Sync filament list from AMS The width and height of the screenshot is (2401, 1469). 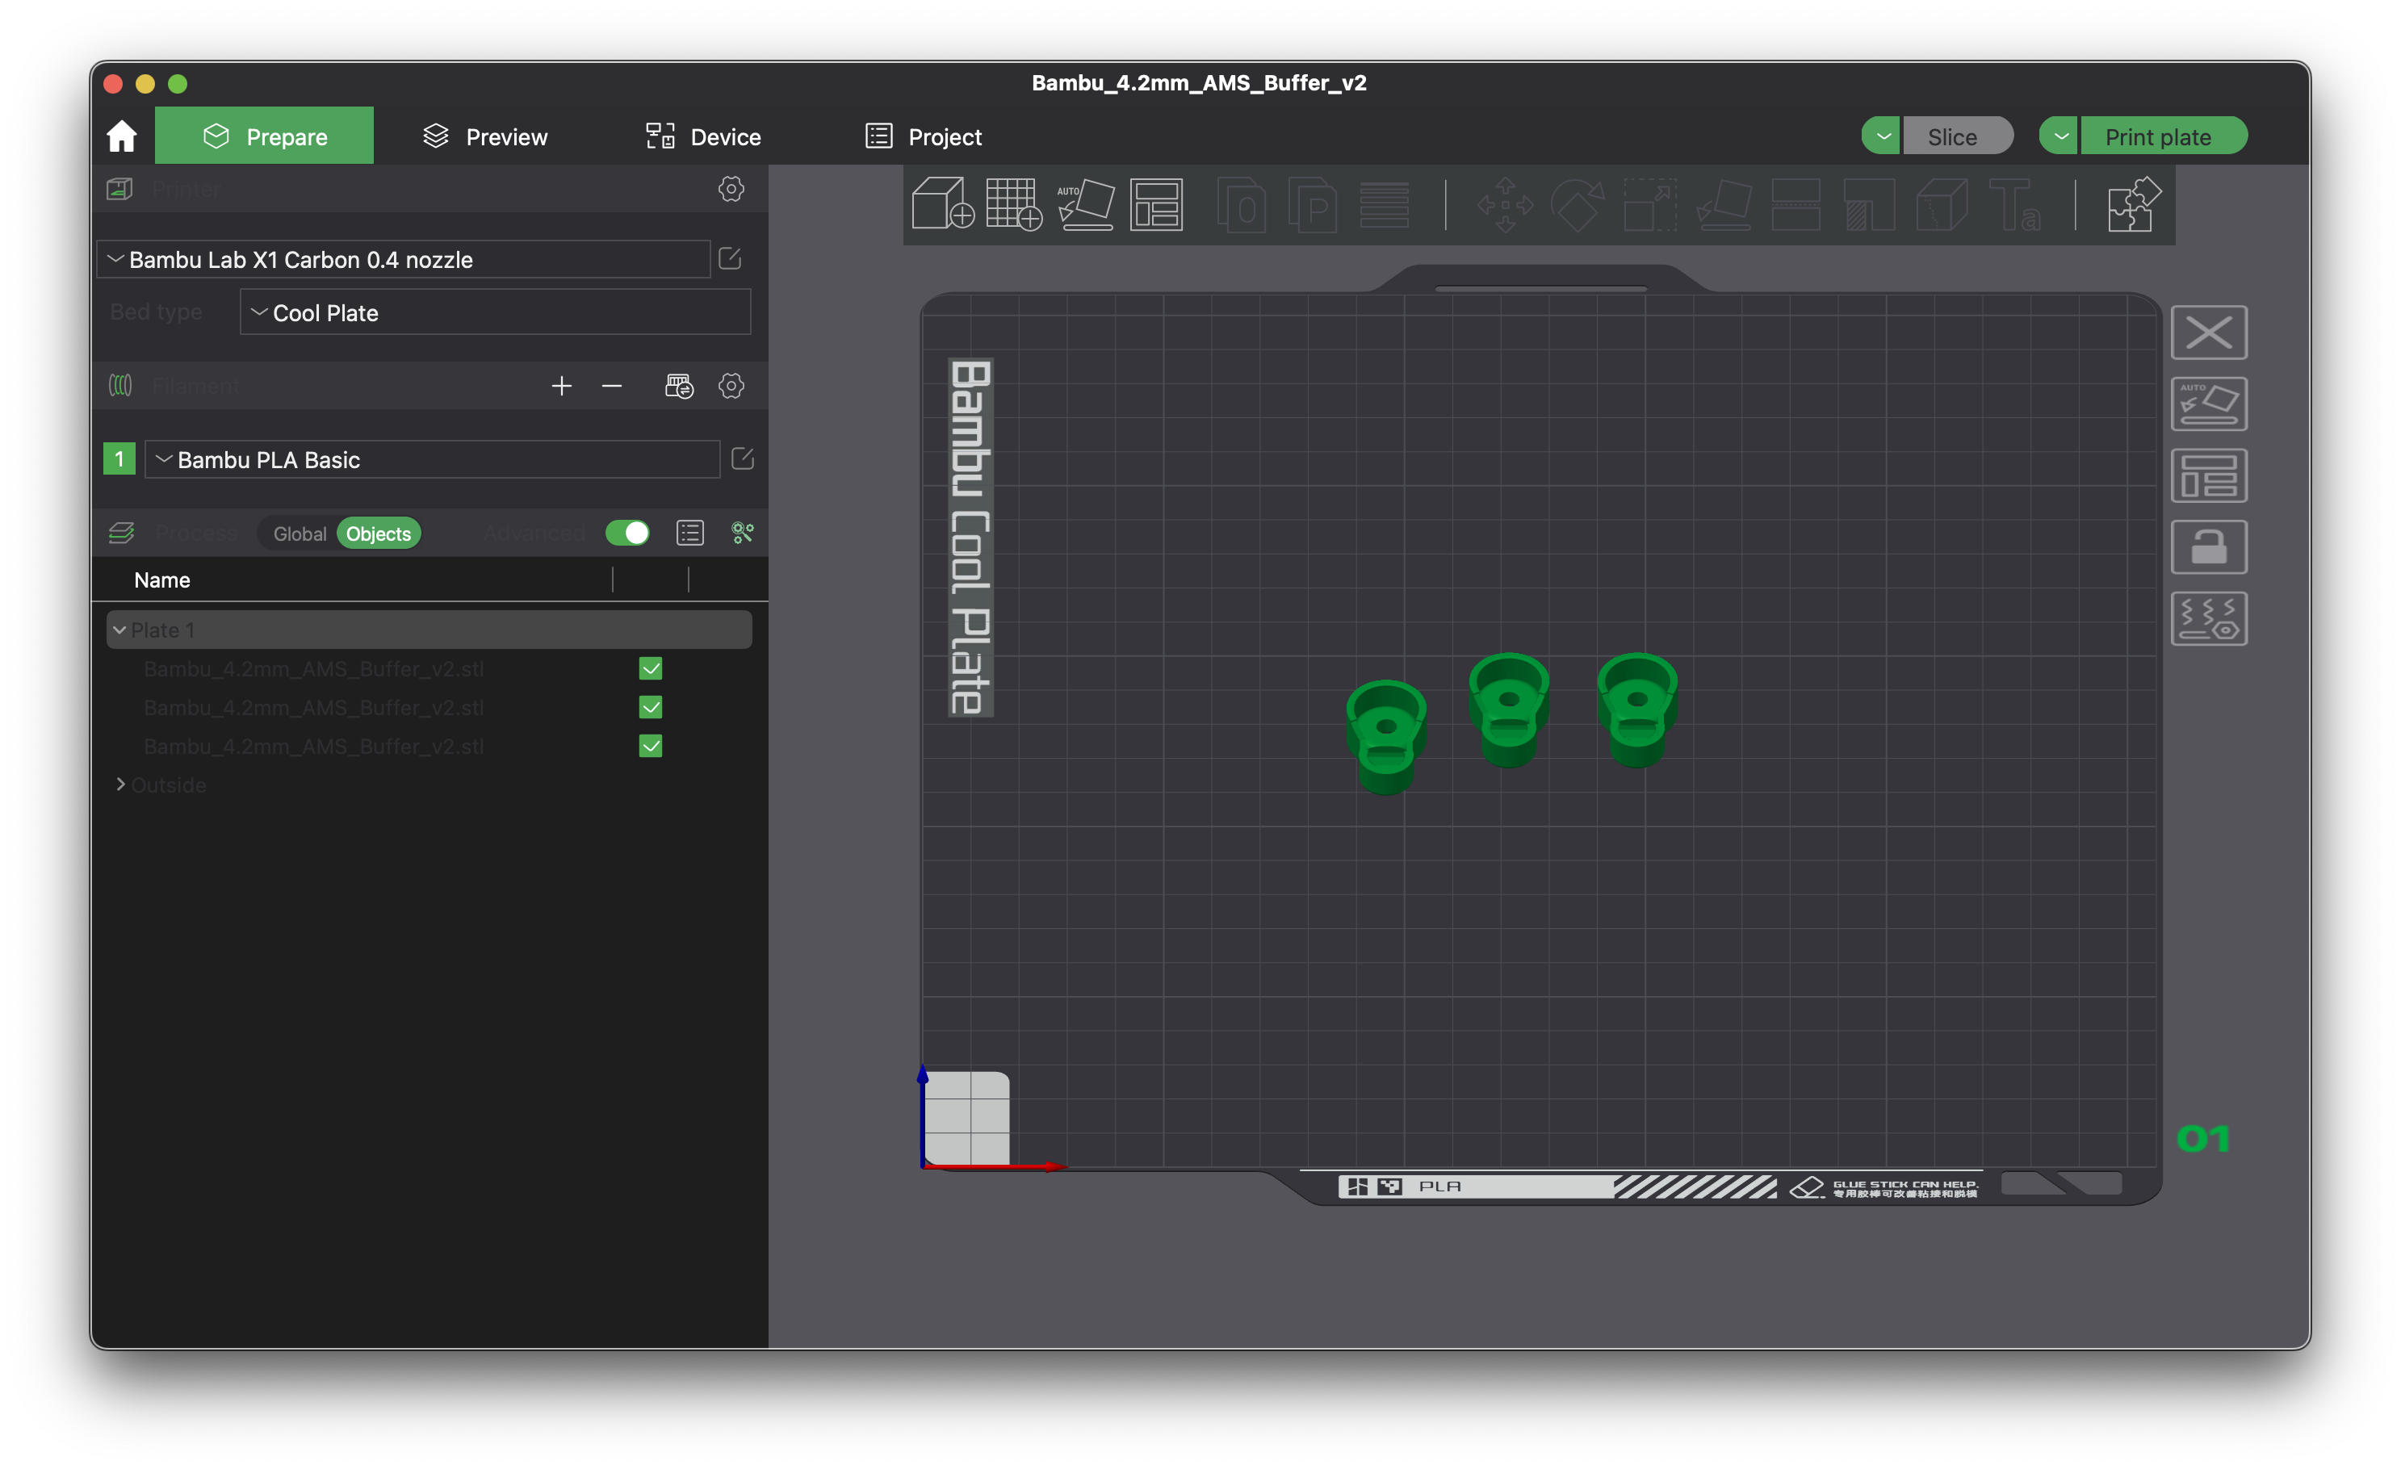click(679, 386)
